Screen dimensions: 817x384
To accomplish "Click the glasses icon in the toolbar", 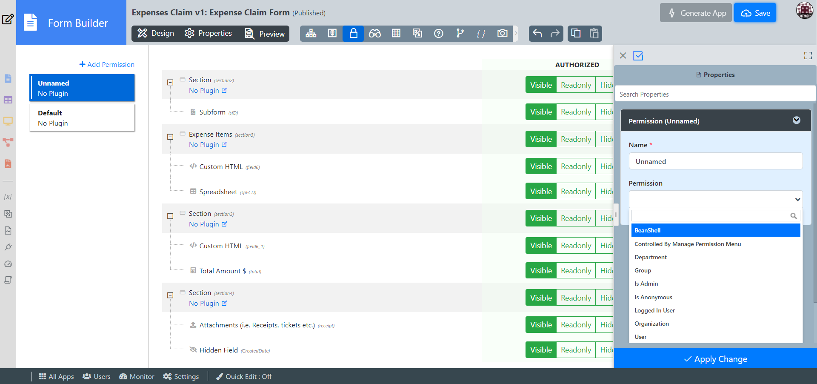I will click(x=375, y=33).
